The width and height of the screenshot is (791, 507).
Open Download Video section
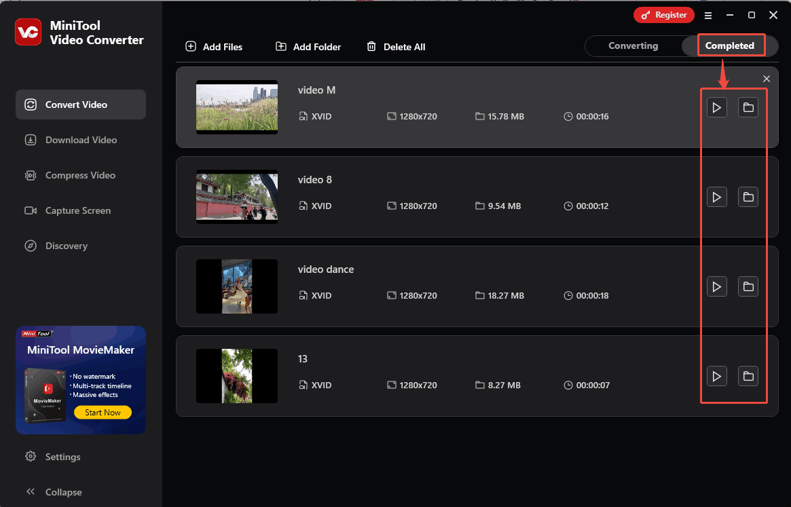click(80, 140)
